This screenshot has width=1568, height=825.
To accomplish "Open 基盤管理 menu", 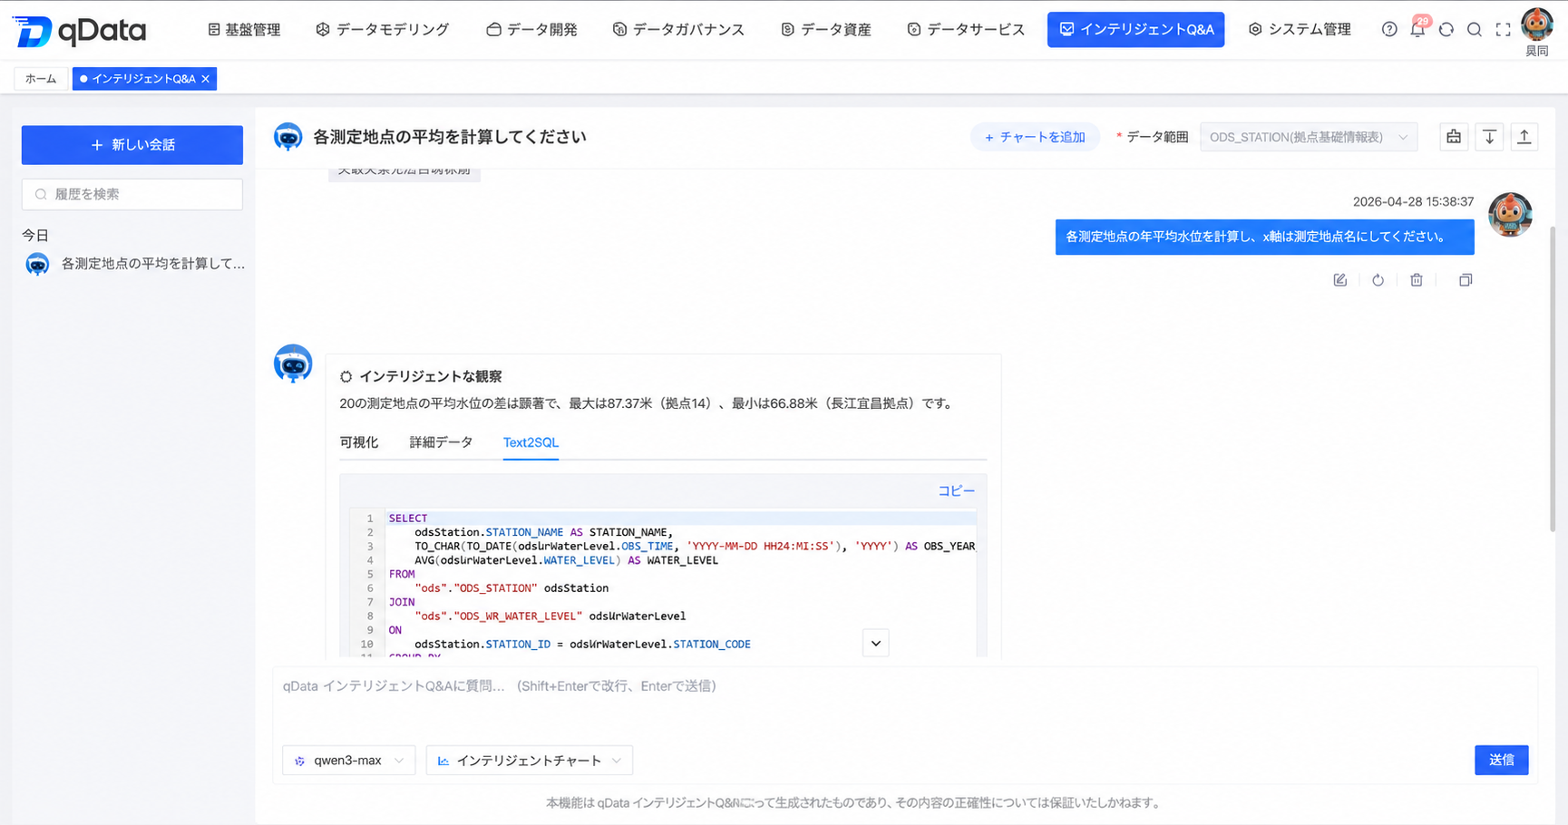I will (244, 29).
